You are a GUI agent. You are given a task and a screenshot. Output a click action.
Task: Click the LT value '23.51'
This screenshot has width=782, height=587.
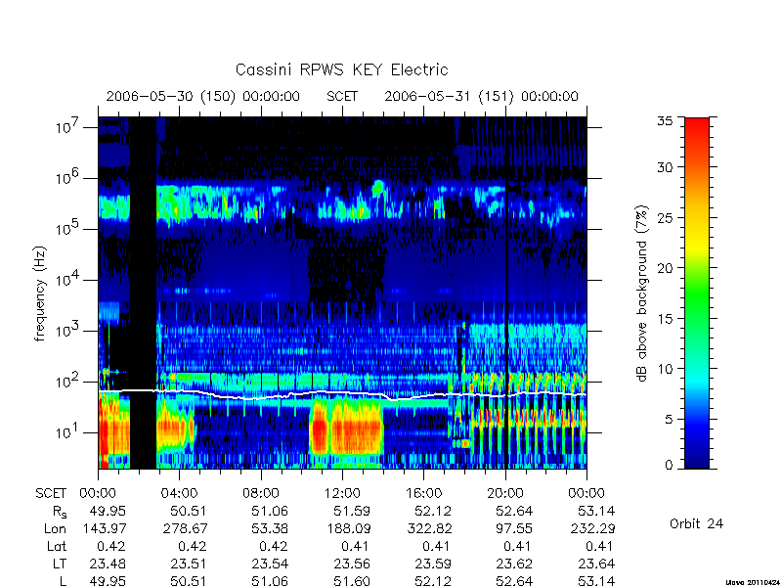click(188, 564)
